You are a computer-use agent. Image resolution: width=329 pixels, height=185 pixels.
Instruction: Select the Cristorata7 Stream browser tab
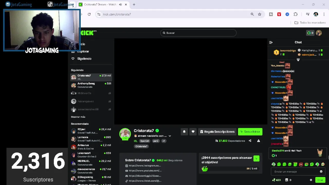tap(103, 5)
